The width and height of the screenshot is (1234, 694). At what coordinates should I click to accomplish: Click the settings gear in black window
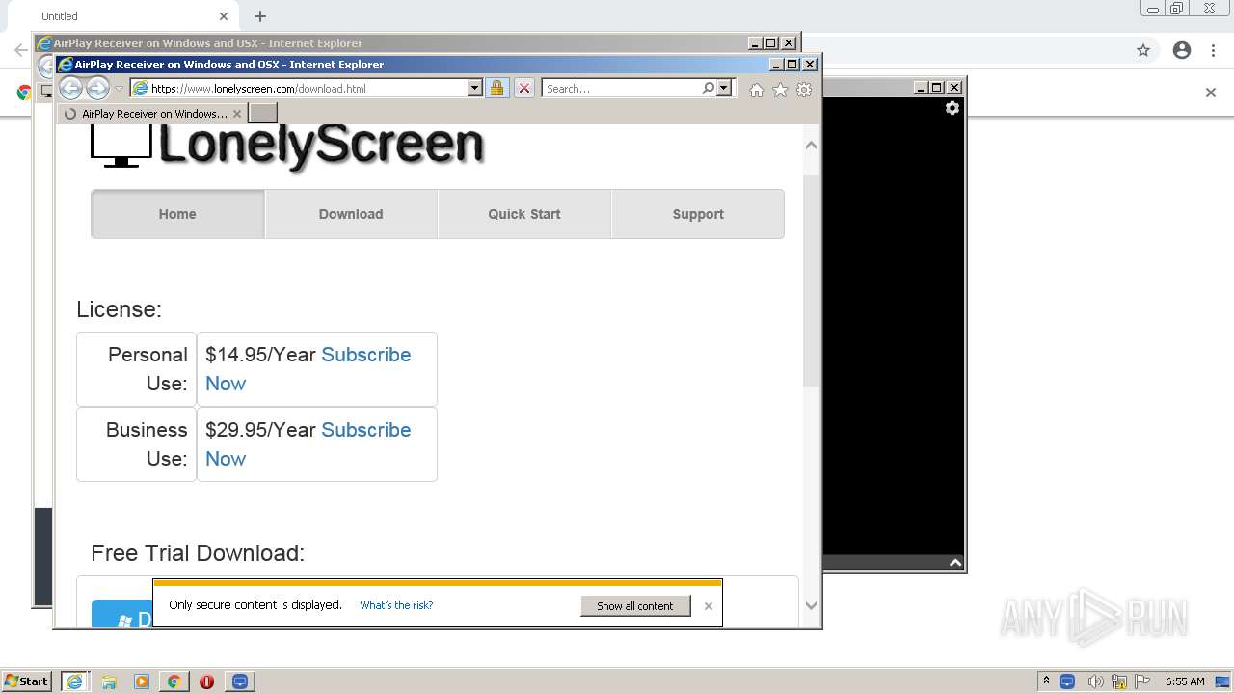point(952,108)
